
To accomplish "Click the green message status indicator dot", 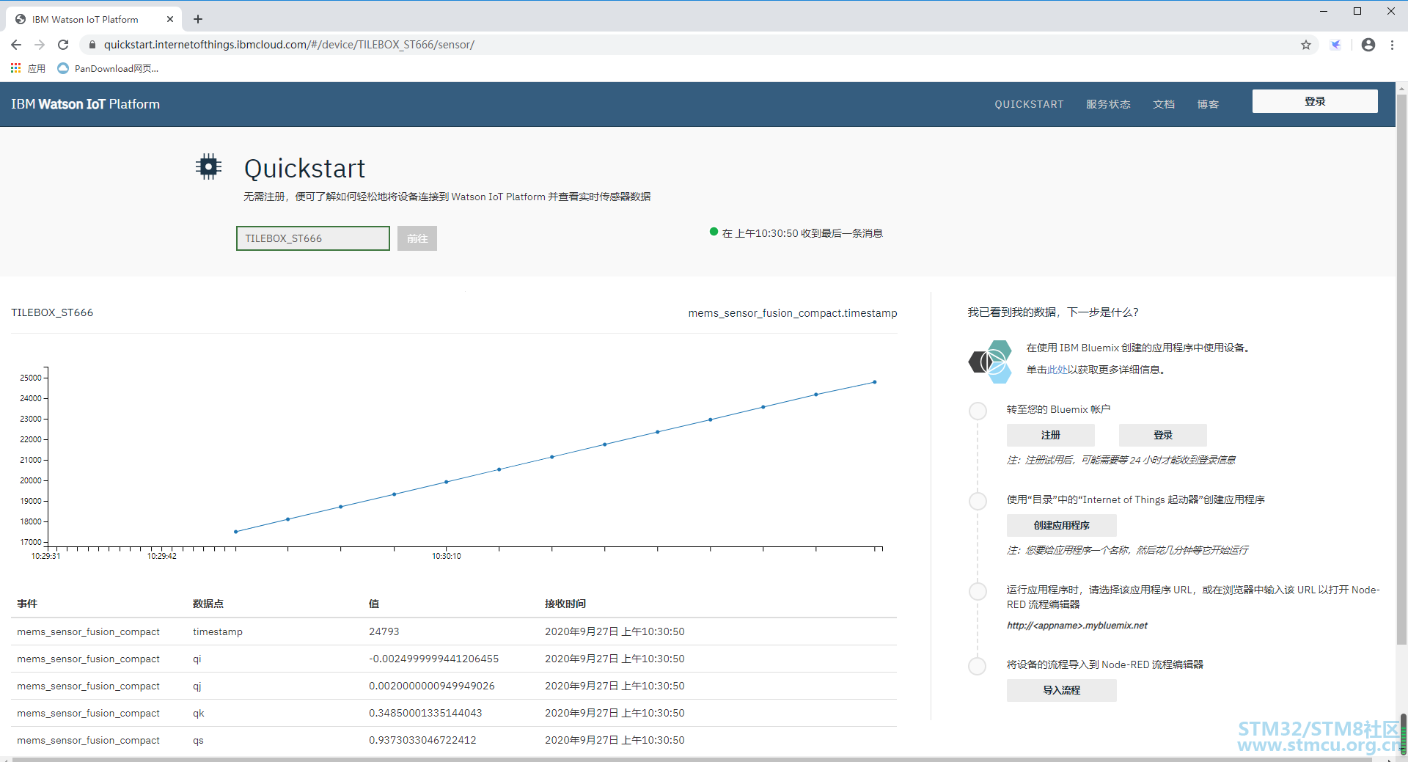I will coord(714,232).
